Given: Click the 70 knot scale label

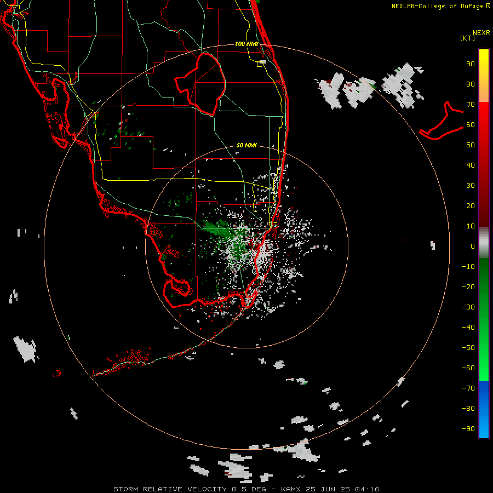Looking at the screenshot, I should [471, 105].
